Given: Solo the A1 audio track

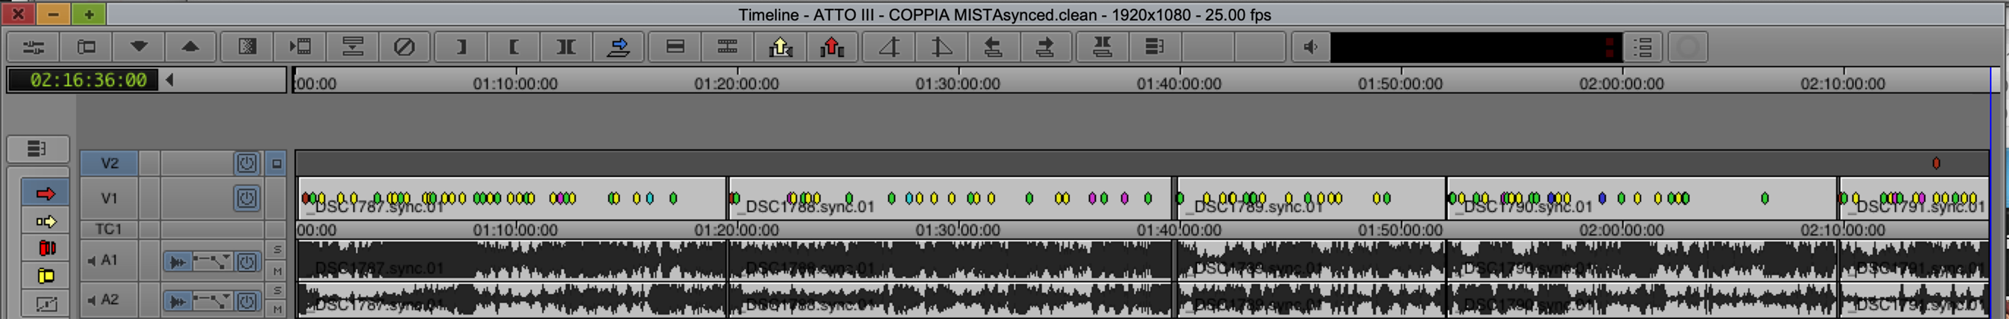Looking at the screenshot, I should point(277,249).
